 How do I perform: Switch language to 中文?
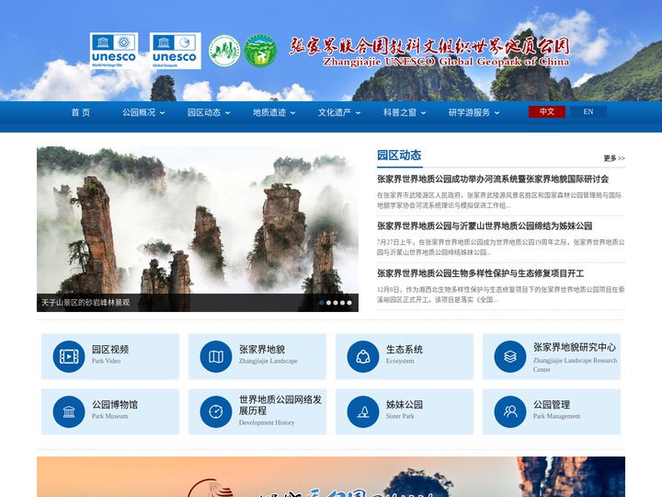[547, 111]
